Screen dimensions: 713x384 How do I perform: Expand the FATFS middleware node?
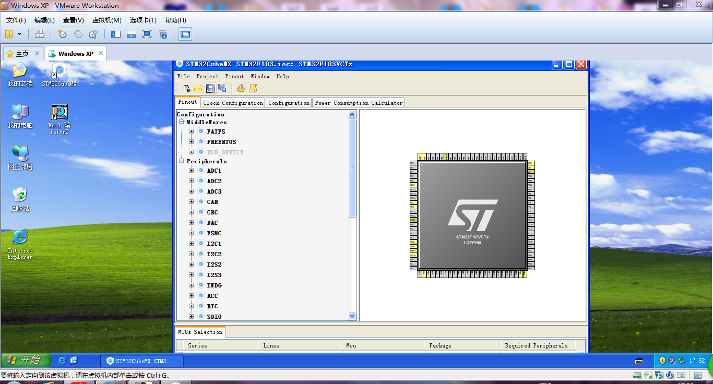click(192, 131)
